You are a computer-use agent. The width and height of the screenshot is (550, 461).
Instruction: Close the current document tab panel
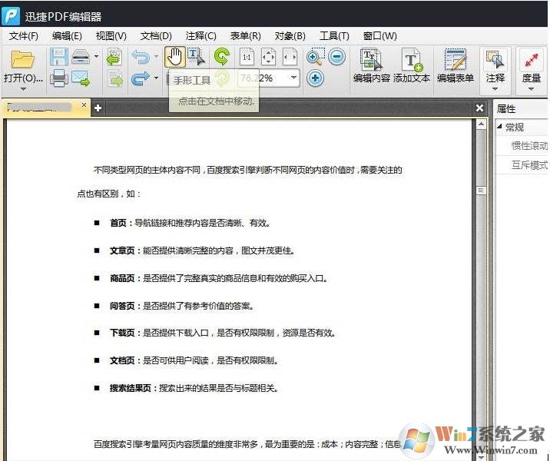(x=480, y=108)
